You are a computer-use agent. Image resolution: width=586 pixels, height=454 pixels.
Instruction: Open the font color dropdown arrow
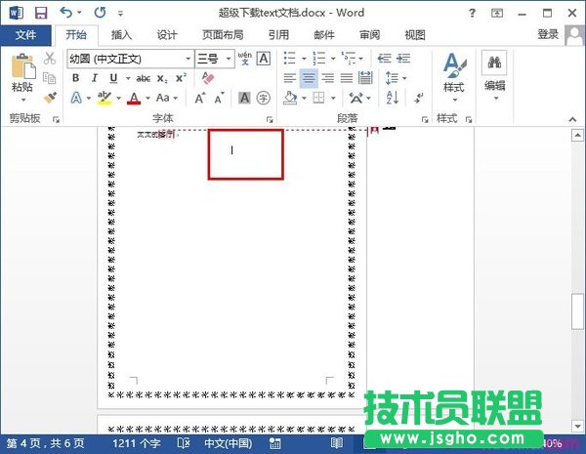(x=148, y=99)
